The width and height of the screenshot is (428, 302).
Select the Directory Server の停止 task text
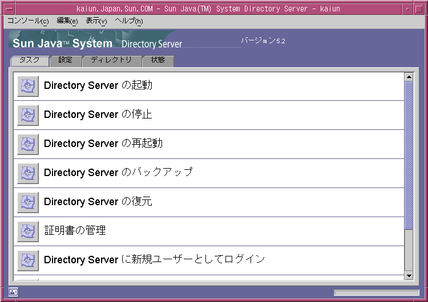[x=98, y=115]
